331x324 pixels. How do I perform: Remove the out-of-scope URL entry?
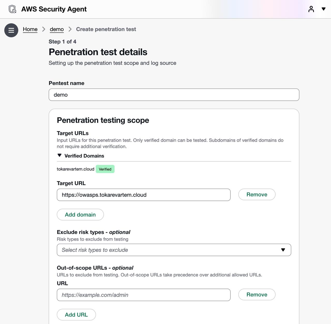click(x=257, y=295)
